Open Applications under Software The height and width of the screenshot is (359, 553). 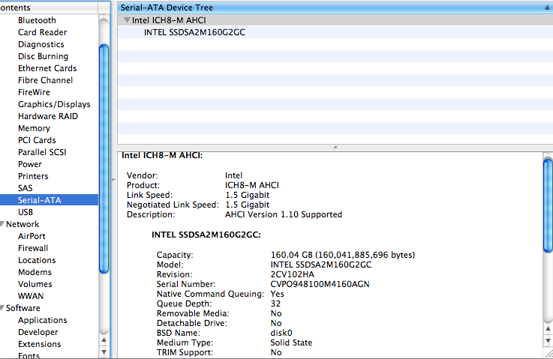click(42, 320)
